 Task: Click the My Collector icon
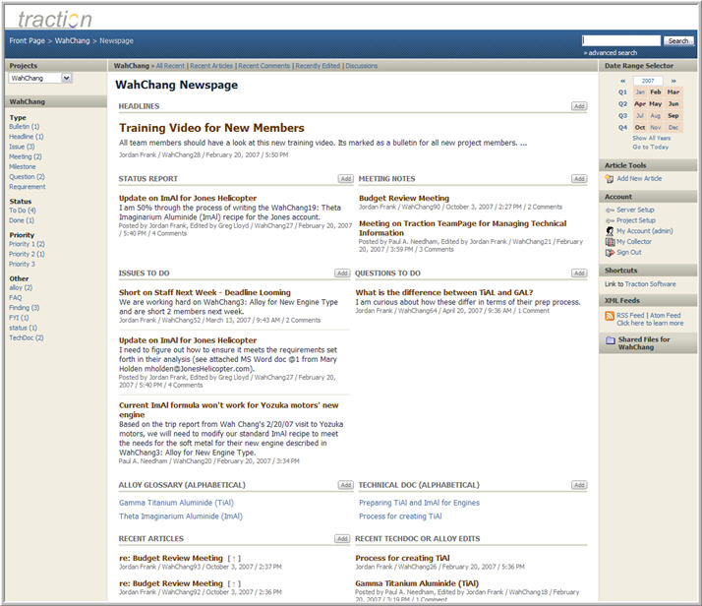pyautogui.click(x=609, y=241)
